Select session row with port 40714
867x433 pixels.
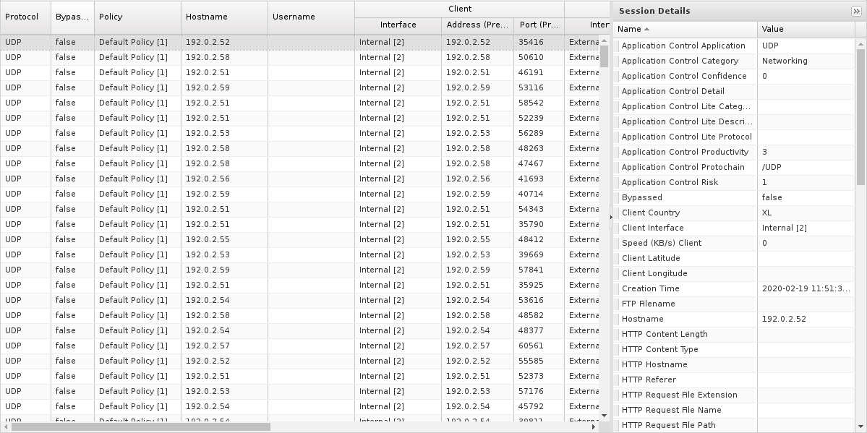click(x=299, y=194)
